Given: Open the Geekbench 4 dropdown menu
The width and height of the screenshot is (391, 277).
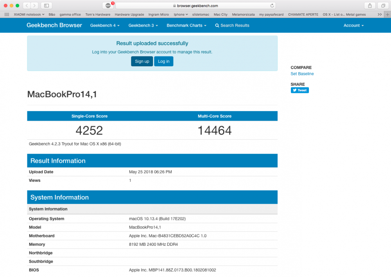Looking at the screenshot, I should [105, 25].
